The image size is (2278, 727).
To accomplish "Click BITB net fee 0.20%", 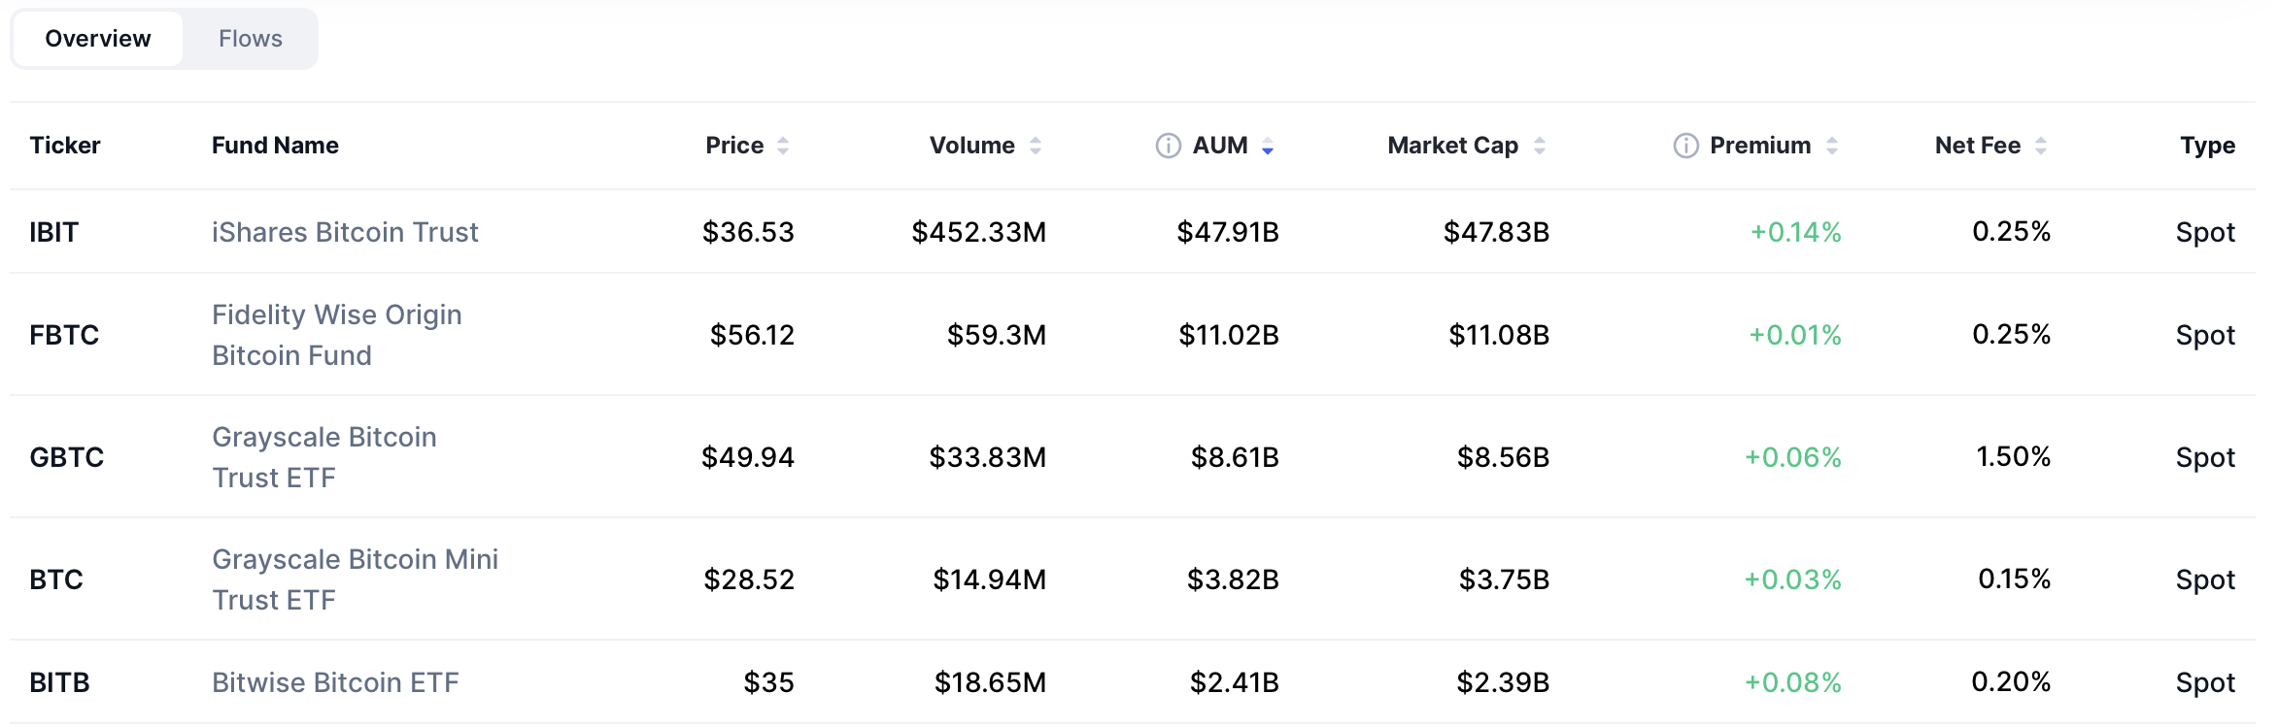I will coord(2011,681).
